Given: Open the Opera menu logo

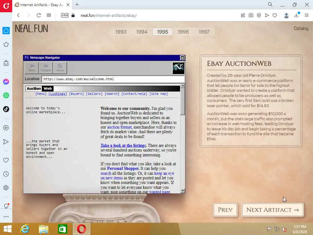Looking at the screenshot, I should [x=6, y=6].
